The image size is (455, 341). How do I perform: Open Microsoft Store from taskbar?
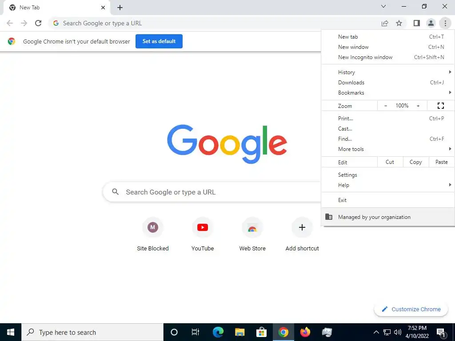pos(261,332)
